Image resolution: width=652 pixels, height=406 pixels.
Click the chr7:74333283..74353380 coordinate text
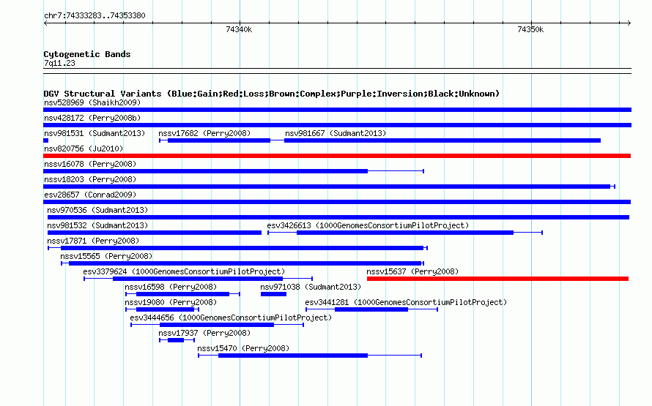point(95,15)
